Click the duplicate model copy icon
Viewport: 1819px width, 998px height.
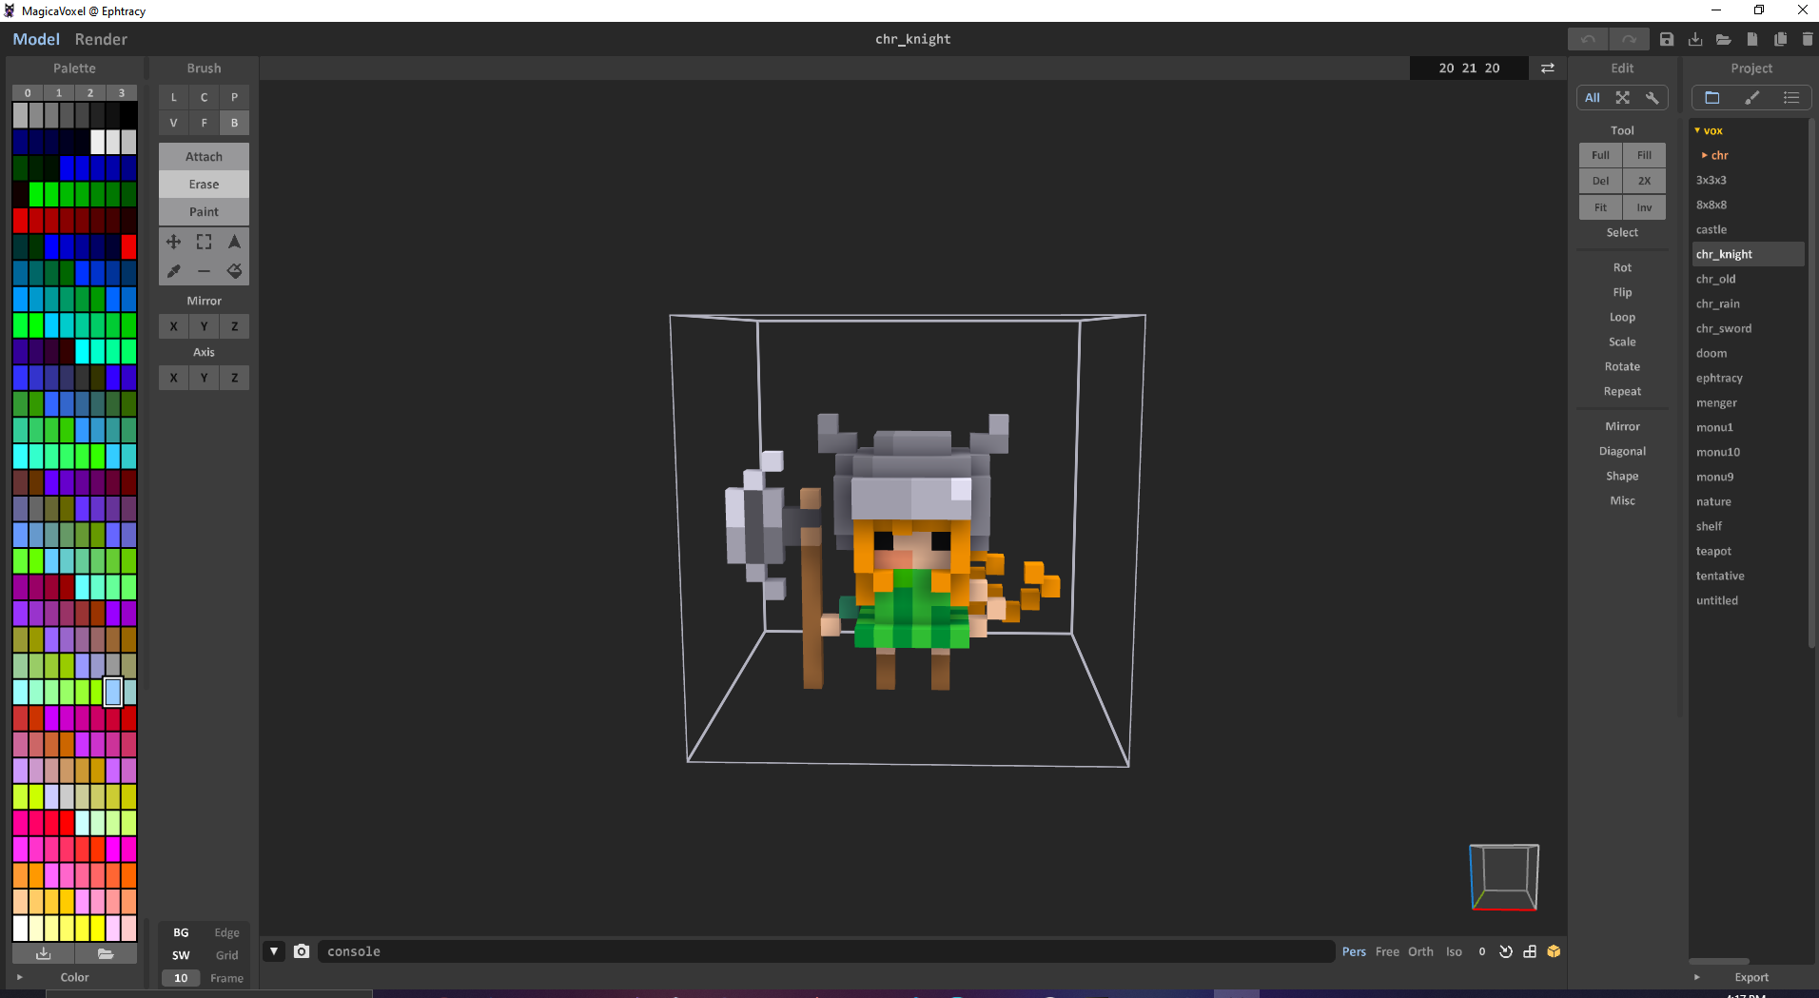1780,40
